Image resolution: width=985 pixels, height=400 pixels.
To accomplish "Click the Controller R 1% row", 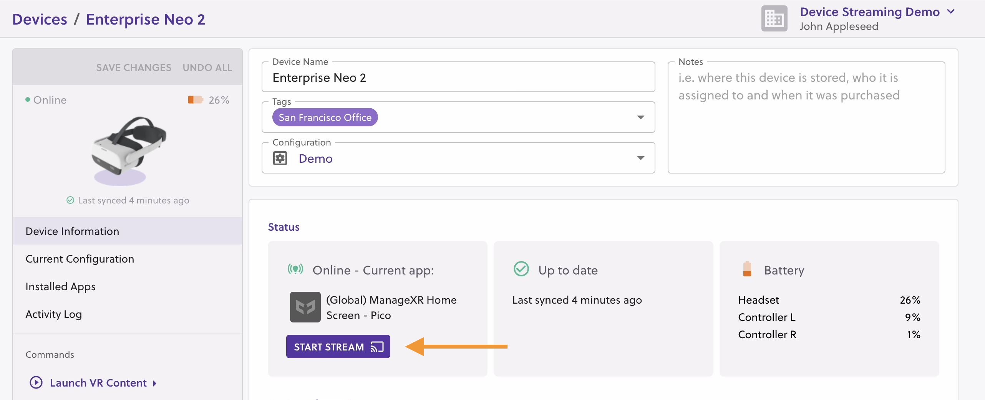I will pyautogui.click(x=829, y=334).
